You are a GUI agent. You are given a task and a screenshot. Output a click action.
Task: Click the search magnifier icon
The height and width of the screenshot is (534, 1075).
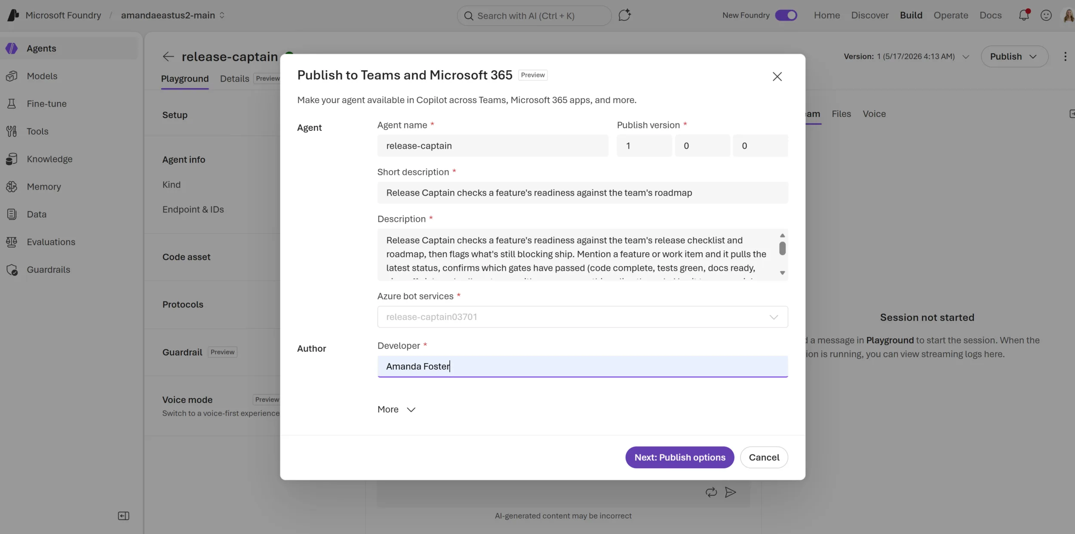(469, 16)
